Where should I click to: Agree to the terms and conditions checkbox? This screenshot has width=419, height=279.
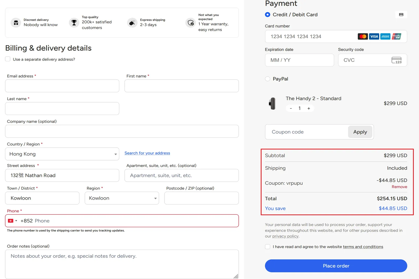pos(268,247)
